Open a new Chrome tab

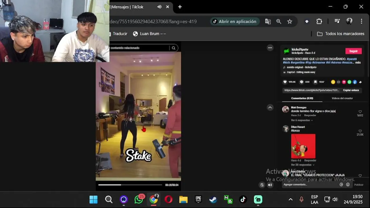coord(180,7)
